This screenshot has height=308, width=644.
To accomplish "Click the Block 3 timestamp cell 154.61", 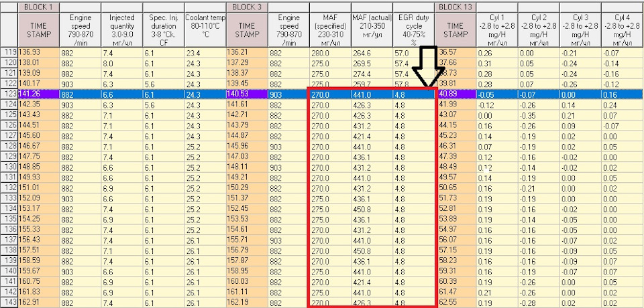I will tap(247, 229).
